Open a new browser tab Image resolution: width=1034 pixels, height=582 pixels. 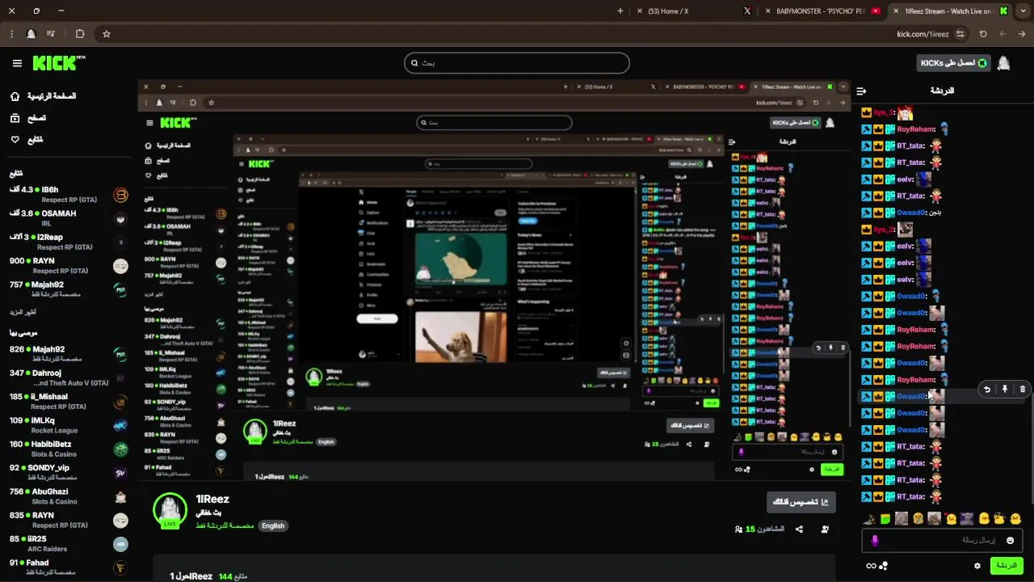click(x=620, y=11)
